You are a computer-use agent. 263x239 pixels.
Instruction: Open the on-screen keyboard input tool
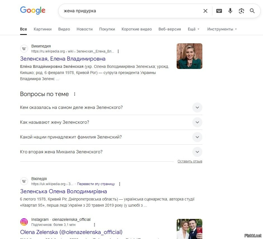coord(219,11)
